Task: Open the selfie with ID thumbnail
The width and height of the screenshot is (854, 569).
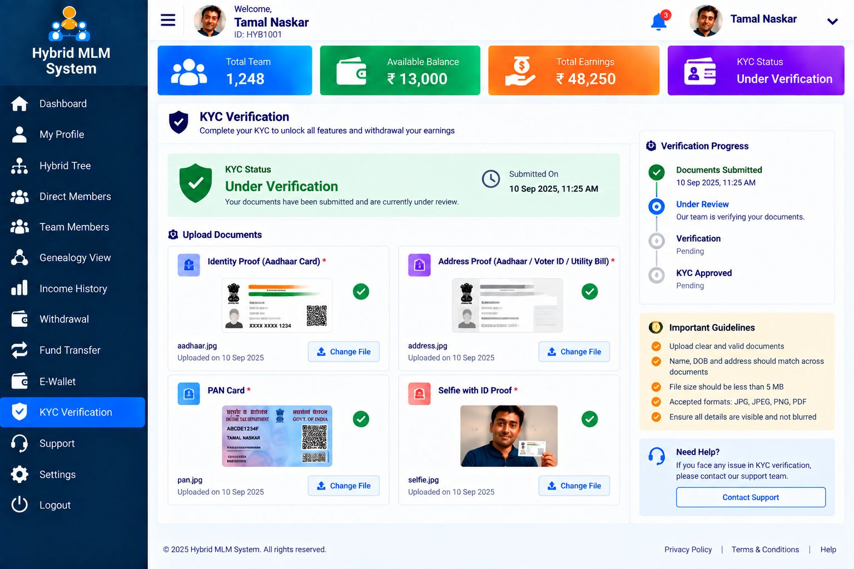Action: [x=509, y=436]
